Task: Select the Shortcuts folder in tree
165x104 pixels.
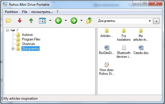Action: coord(29,44)
